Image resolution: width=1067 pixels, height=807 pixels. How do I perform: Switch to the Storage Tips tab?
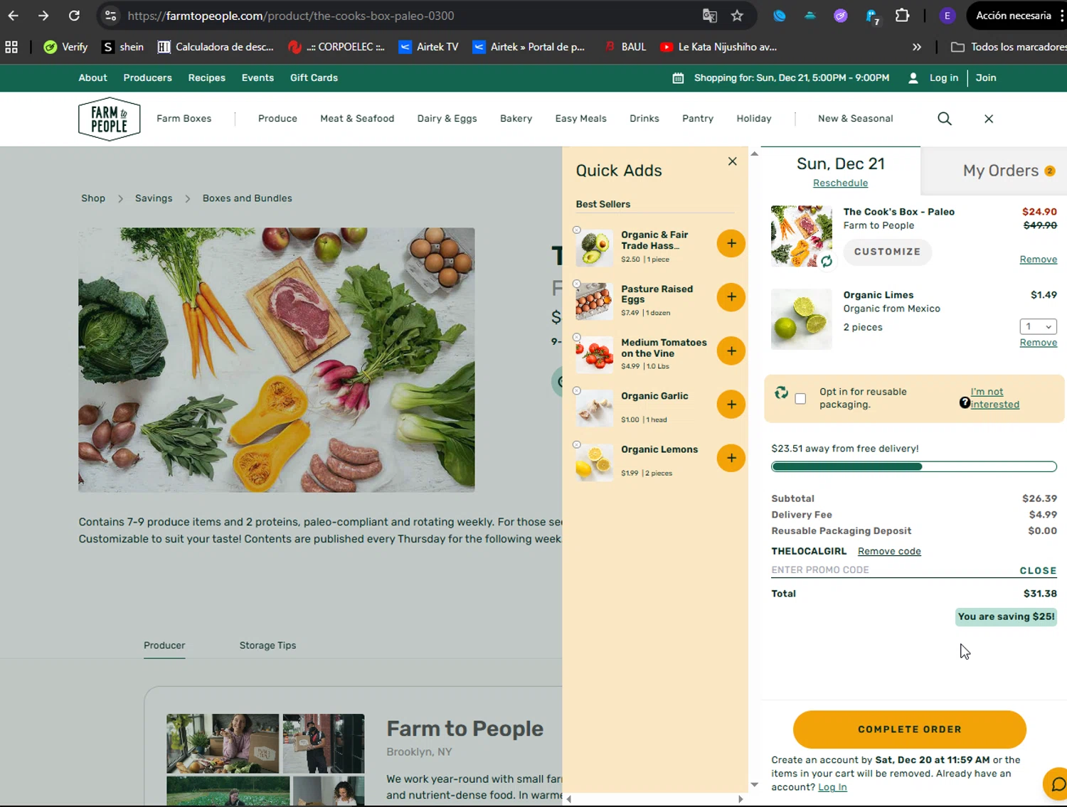point(267,646)
